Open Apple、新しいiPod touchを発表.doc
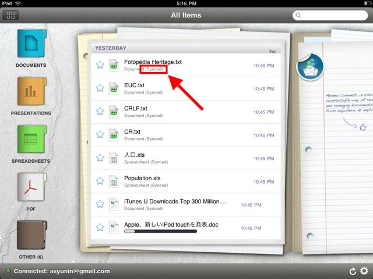This screenshot has width=373, height=279. pyautogui.click(x=186, y=228)
